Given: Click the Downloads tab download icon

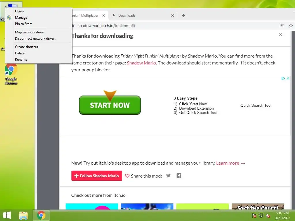Looking at the screenshot, I should point(114,16).
